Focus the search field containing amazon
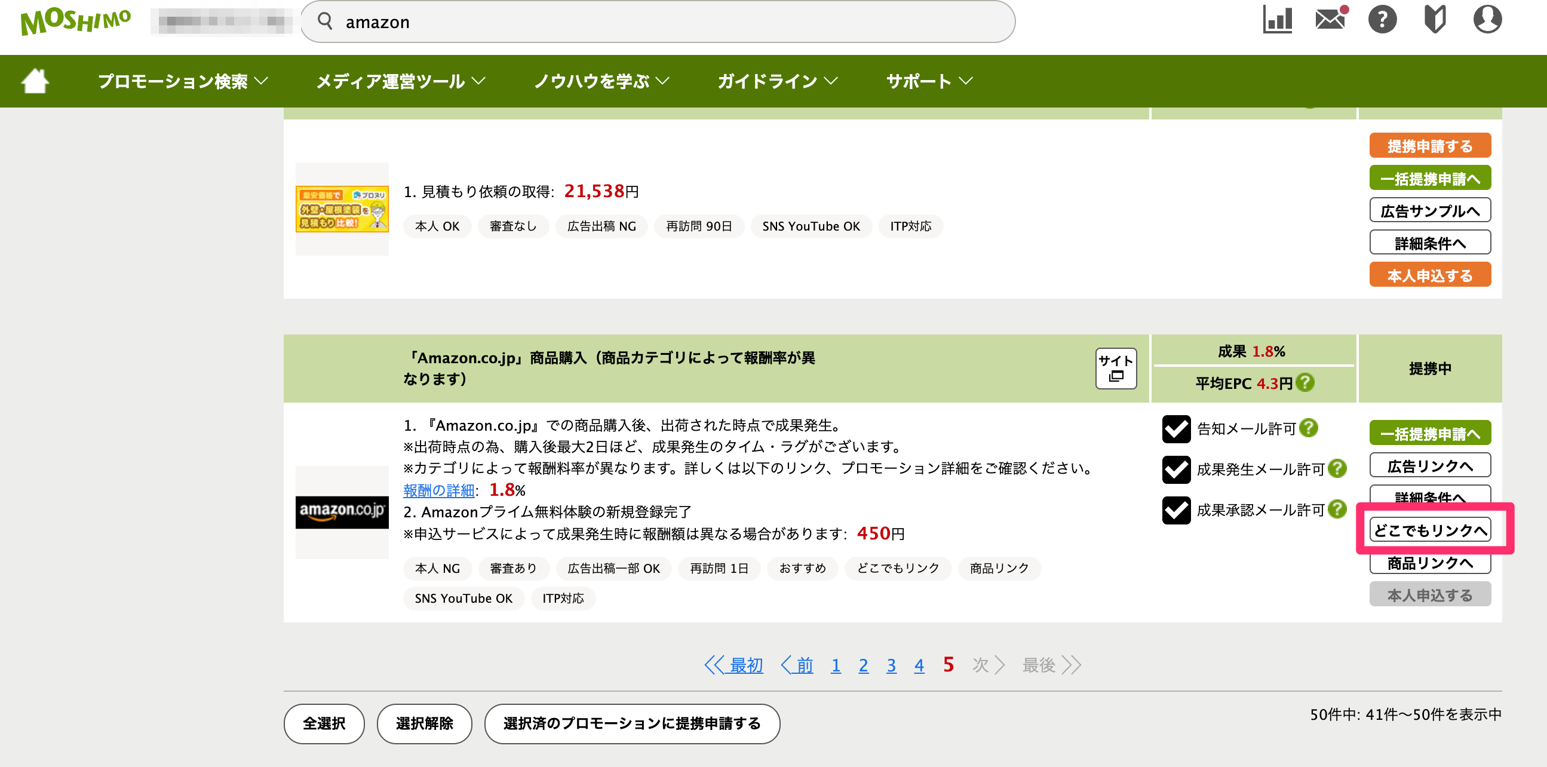 click(658, 22)
